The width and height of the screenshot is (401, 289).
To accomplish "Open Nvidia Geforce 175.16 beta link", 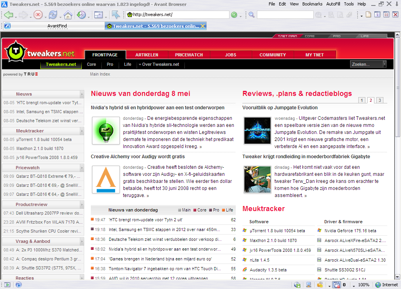I will point(350,231).
